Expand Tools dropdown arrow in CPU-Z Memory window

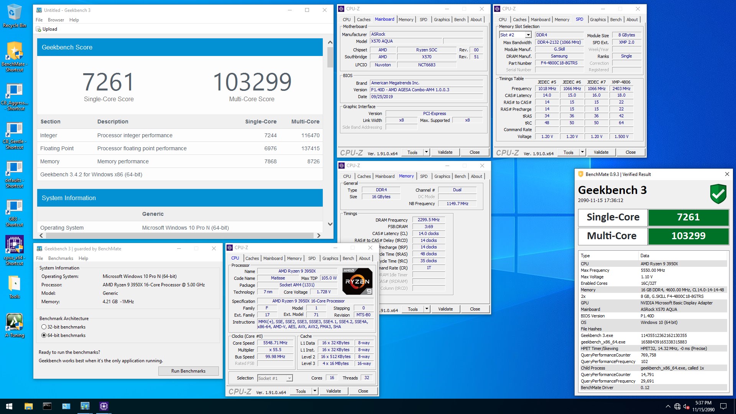tap(427, 309)
